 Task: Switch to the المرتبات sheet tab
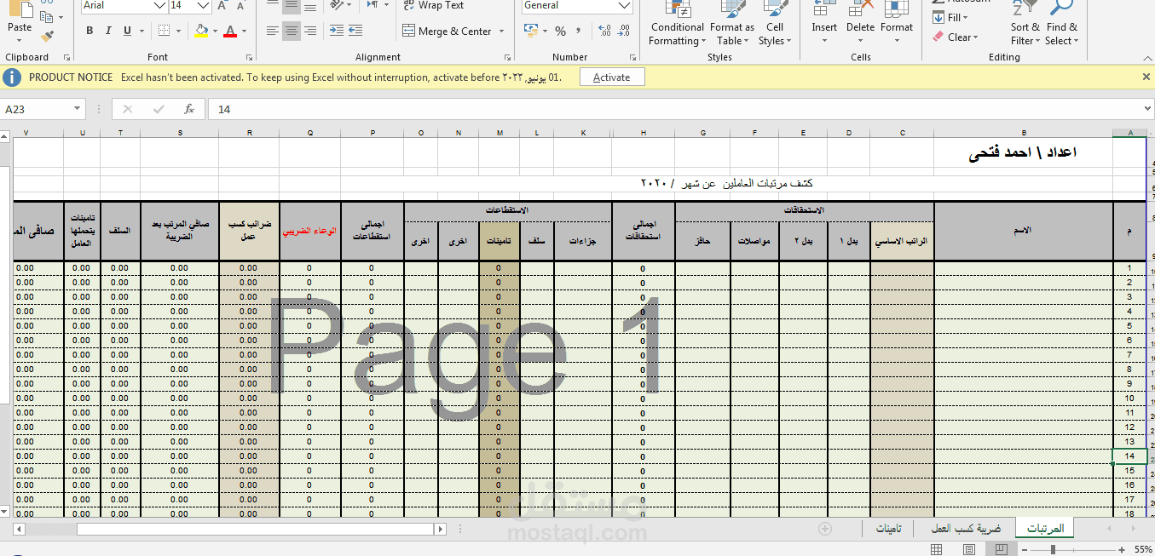pos(1045,529)
